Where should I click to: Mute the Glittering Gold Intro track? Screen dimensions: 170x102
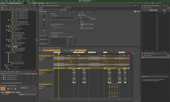[x=40, y=74]
